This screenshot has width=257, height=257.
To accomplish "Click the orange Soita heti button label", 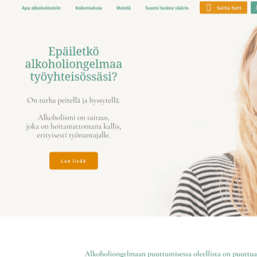I will 229,8.
